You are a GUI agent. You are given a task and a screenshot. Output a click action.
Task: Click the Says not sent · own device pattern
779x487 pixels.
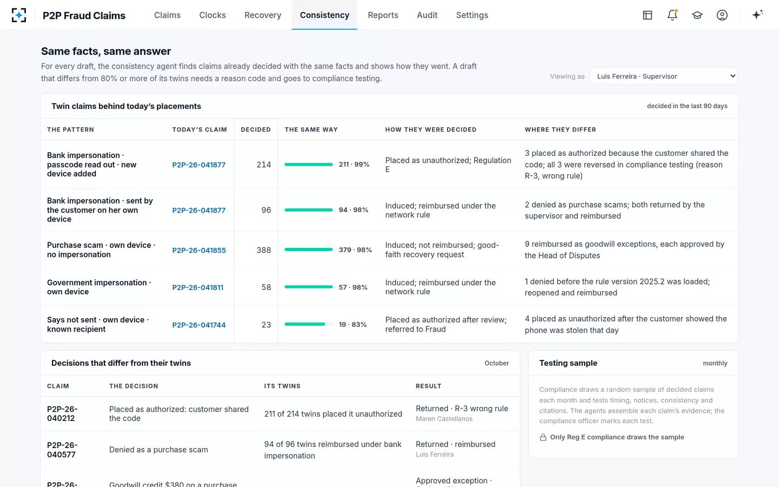click(98, 325)
